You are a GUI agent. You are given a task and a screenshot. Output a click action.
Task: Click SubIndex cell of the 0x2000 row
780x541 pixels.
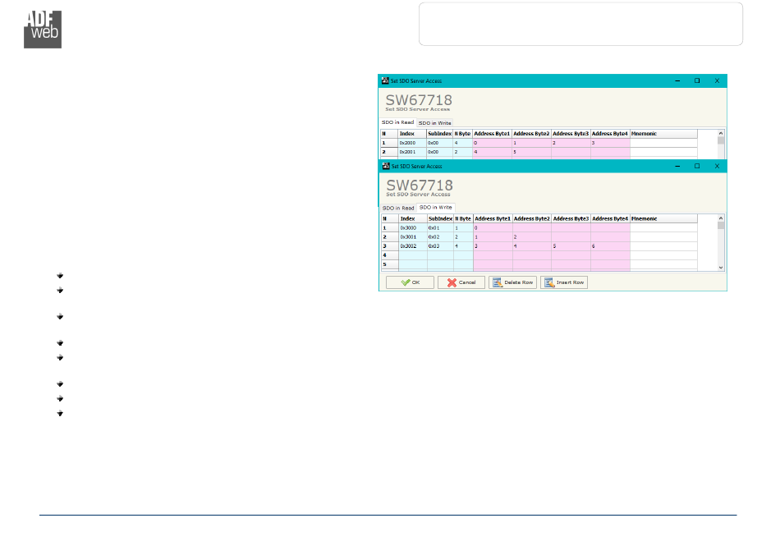[440, 143]
